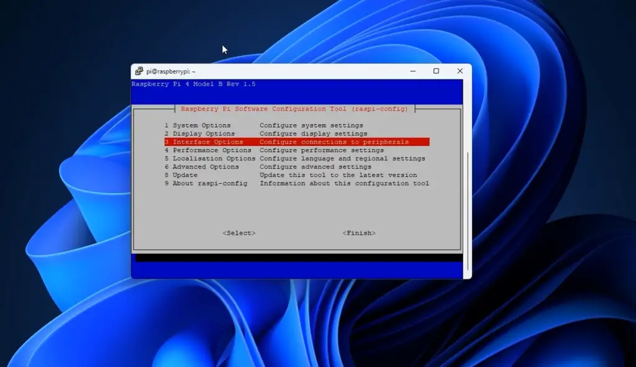
Task: Click the 'Raspberry Pi Software Configuration Tool' heading
Action: (x=294, y=109)
